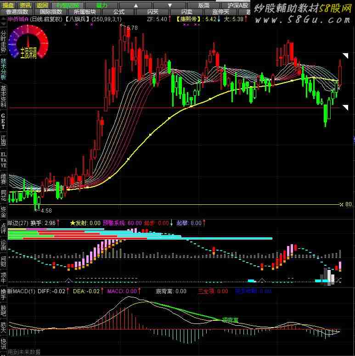
Task: Select the 所属板块 tab
Action: click(85, 12)
